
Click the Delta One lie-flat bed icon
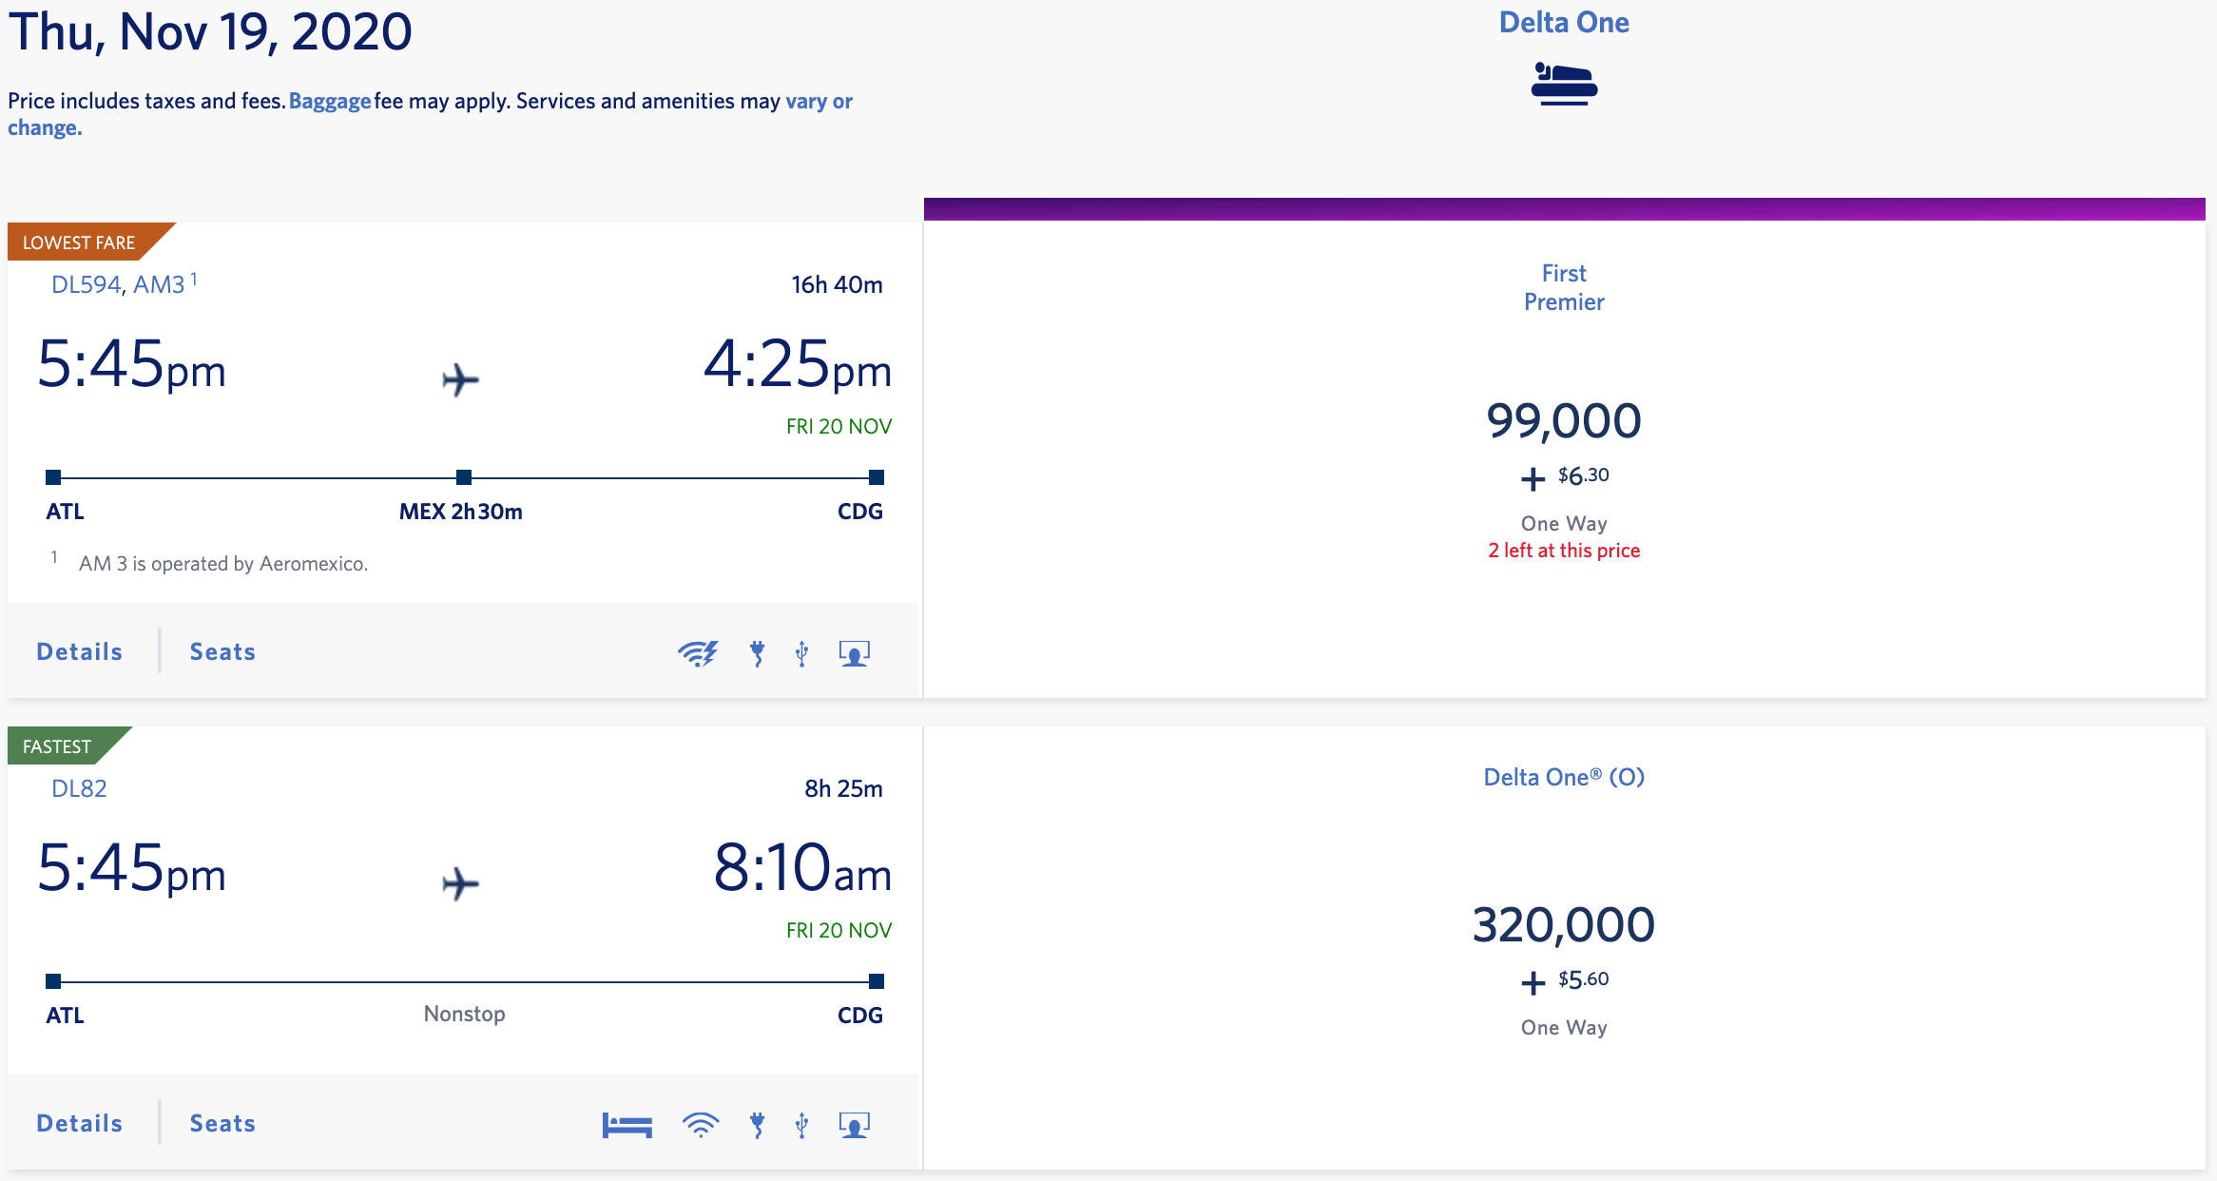pos(1564,84)
